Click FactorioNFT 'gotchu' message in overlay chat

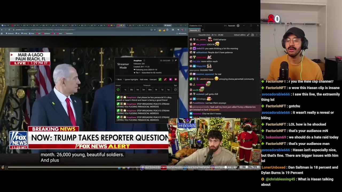281,106
